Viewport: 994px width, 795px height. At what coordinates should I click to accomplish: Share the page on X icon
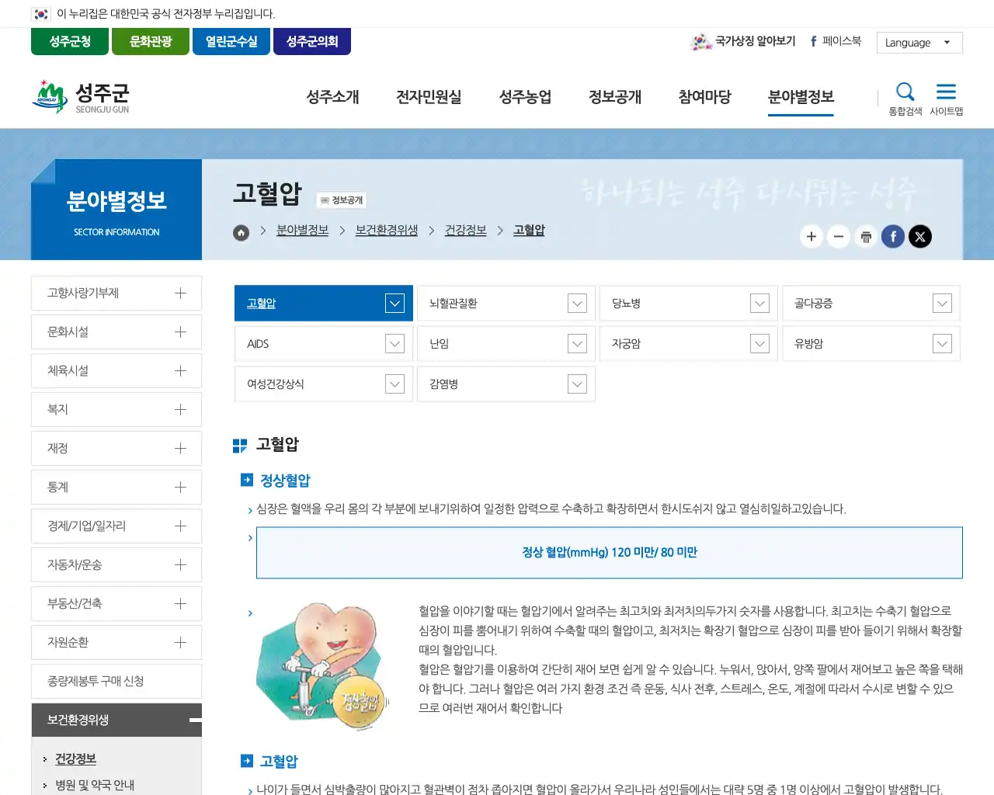point(920,237)
